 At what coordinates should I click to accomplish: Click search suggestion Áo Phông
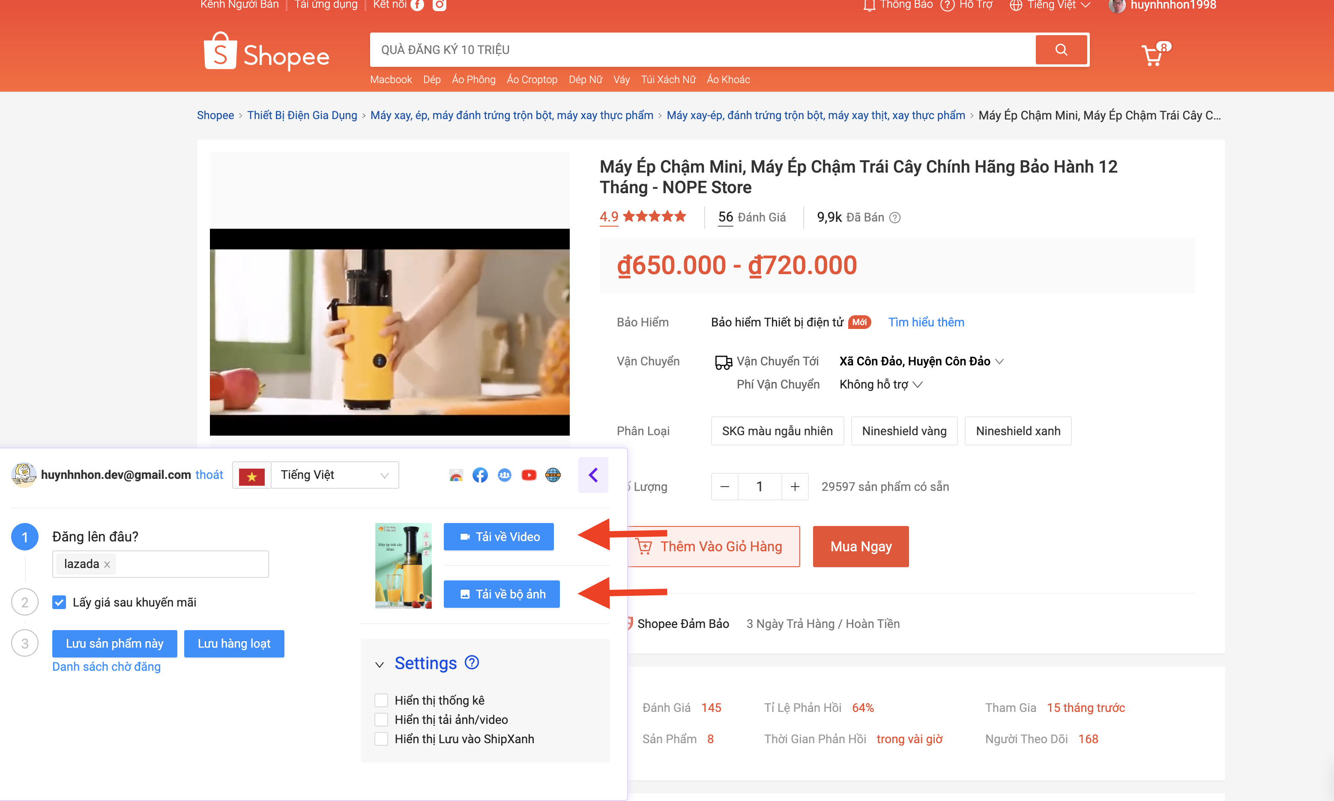(473, 80)
